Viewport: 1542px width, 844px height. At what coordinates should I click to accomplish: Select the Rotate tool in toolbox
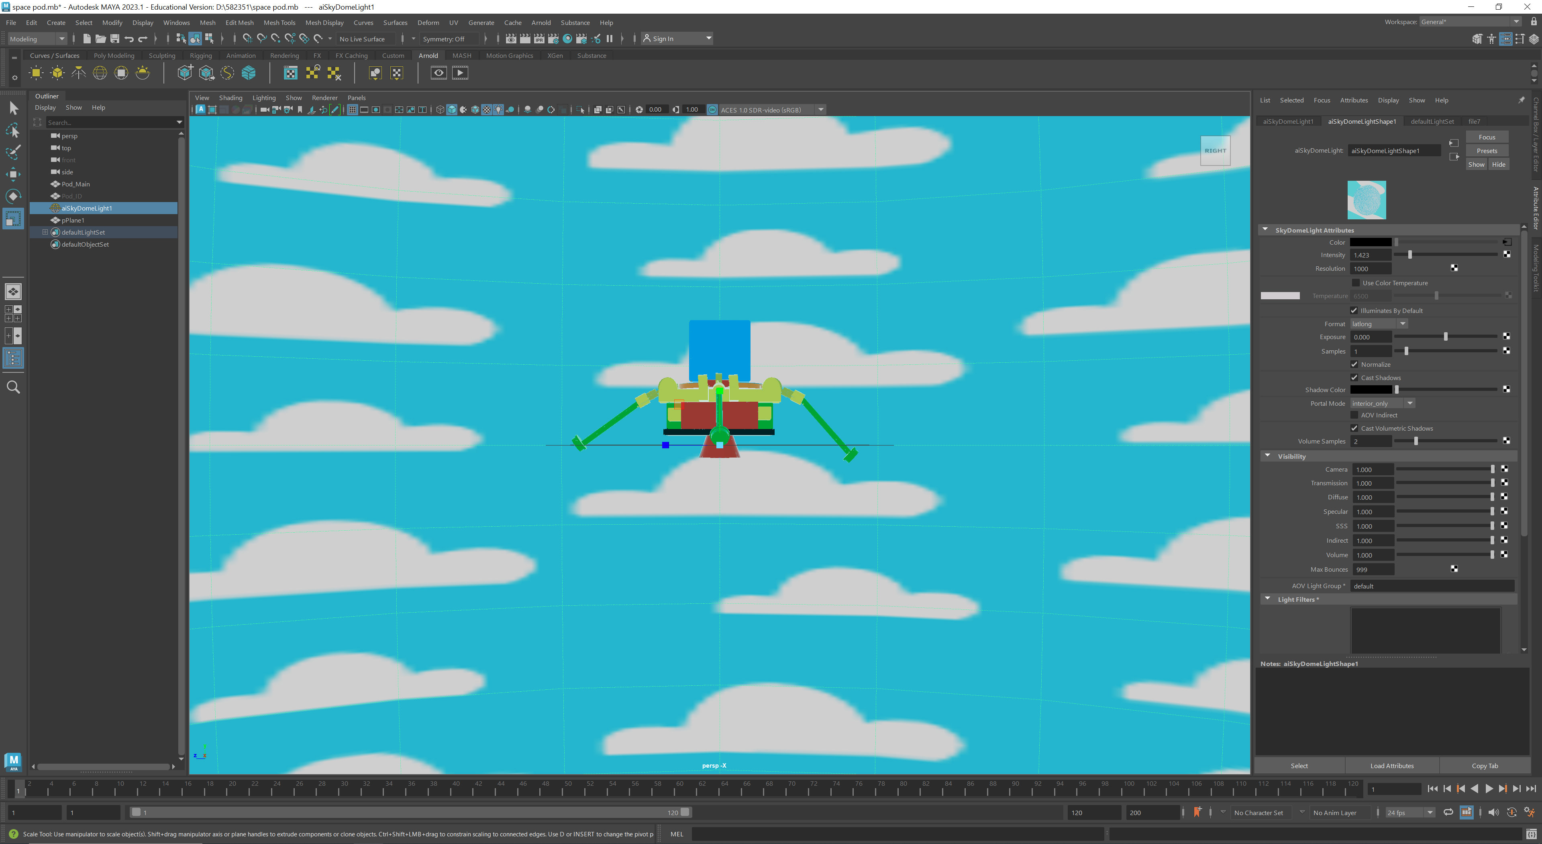coord(12,196)
